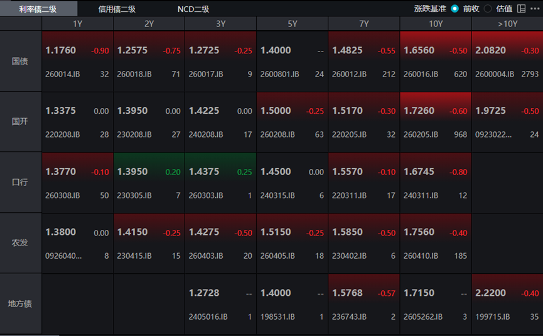Click the 10Y column header
This screenshot has height=336, width=543.
pyautogui.click(x=436, y=24)
